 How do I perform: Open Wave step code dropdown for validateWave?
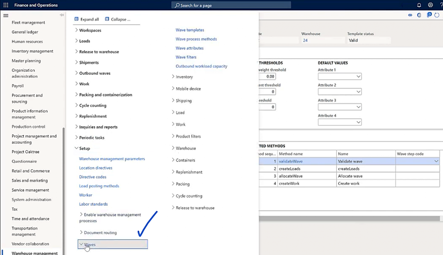coord(436,161)
